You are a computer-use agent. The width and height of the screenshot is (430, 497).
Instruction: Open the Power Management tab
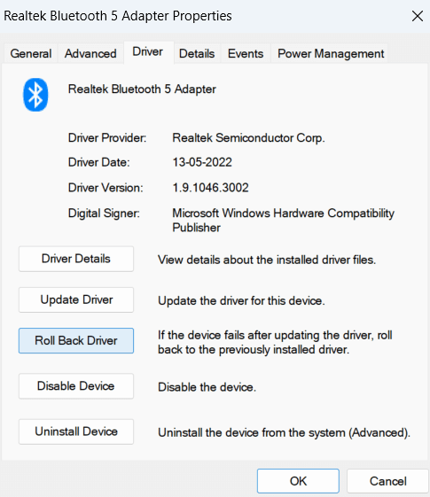tap(331, 53)
